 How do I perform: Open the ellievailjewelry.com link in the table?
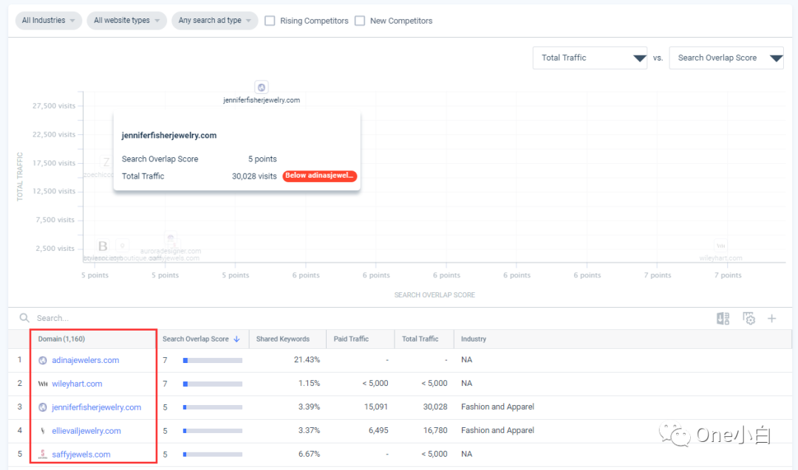[85, 430]
